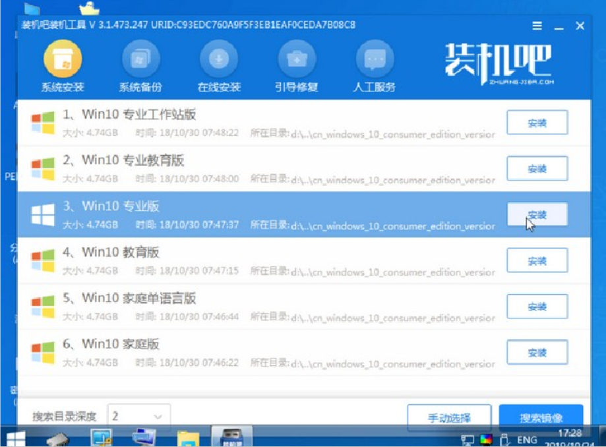Click the 装机吧 logo
The image size is (606, 447).
499,64
